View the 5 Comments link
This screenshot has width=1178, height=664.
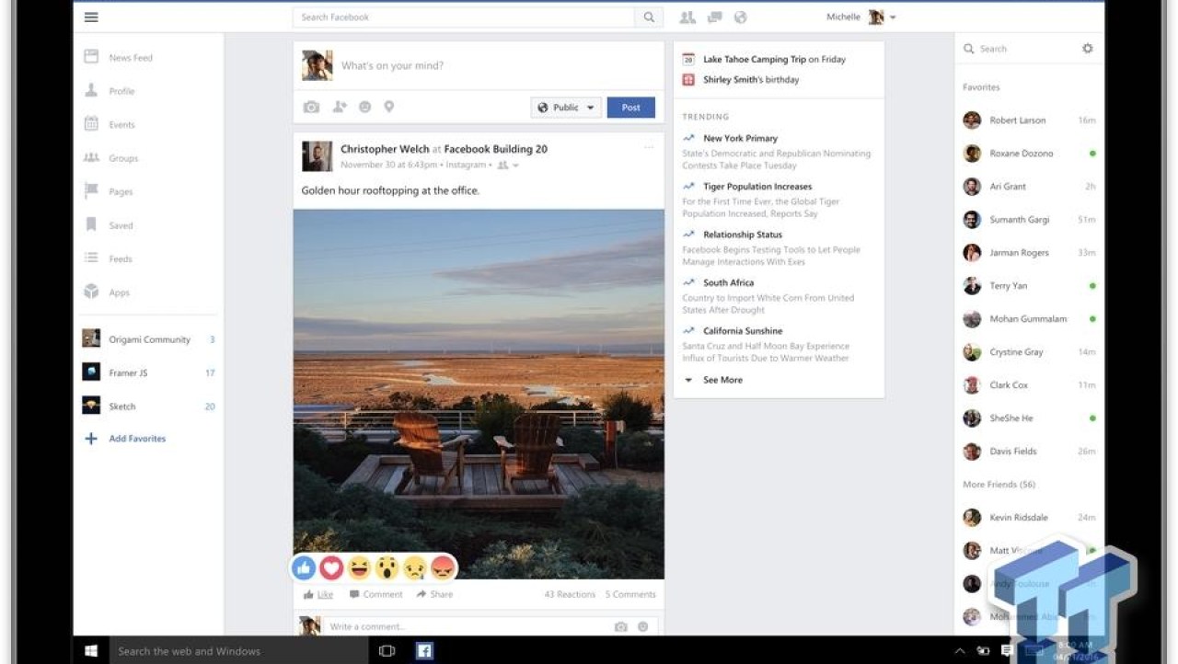(x=630, y=594)
